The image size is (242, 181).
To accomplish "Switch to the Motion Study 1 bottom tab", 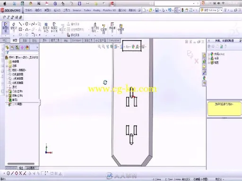I will click(x=31, y=168).
